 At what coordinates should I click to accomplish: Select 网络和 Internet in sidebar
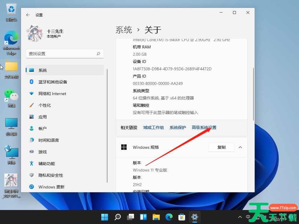[52, 94]
